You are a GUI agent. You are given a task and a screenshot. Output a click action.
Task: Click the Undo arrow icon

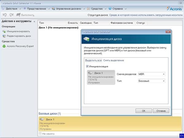pyautogui.click(x=5, y=15)
